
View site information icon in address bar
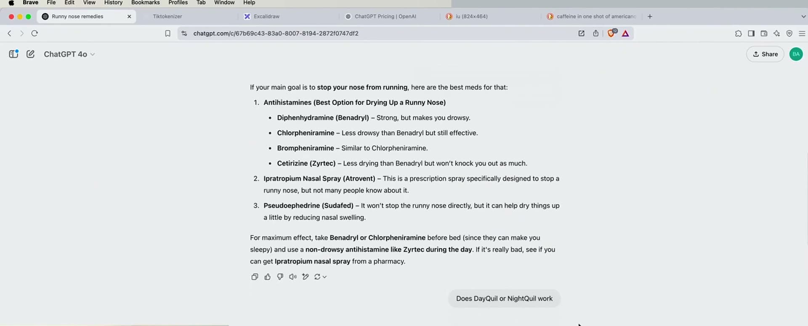[184, 33]
